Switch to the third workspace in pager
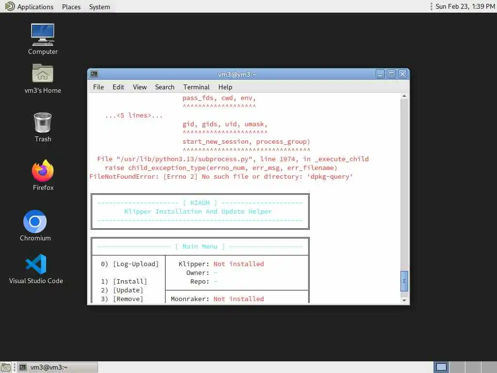The image size is (497, 373). (x=473, y=367)
